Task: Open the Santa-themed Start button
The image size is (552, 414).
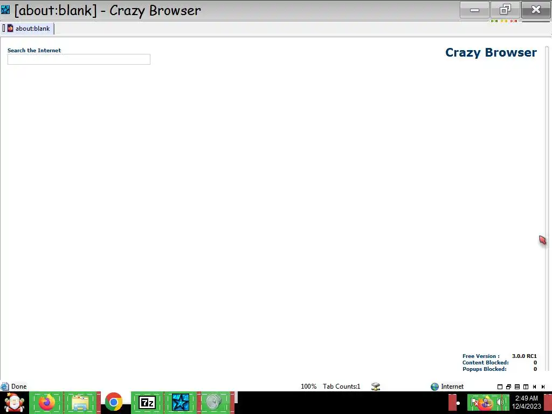Action: click(x=14, y=402)
